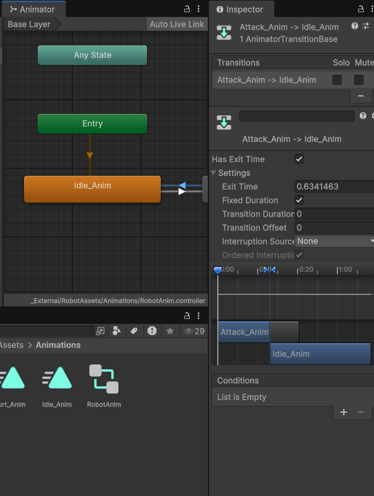Toggle hidden packages visibility eye icon

pyautogui.click(x=189, y=331)
